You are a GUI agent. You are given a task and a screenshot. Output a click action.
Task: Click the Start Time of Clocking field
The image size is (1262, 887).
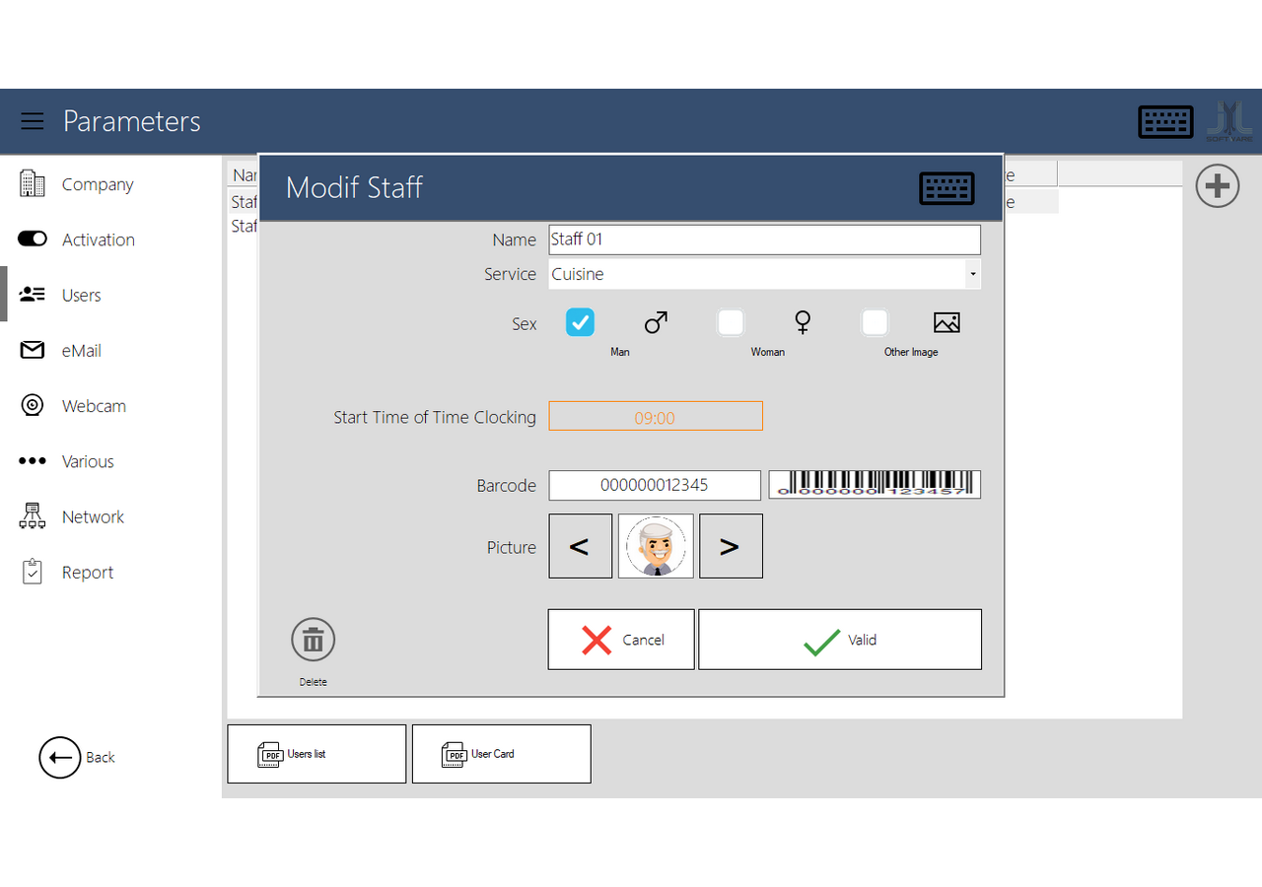[x=656, y=417]
